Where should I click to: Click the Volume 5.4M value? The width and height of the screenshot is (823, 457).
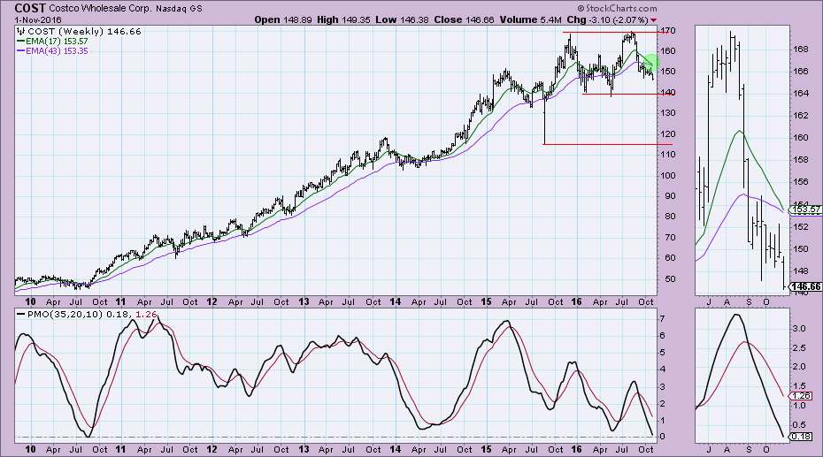(531, 20)
